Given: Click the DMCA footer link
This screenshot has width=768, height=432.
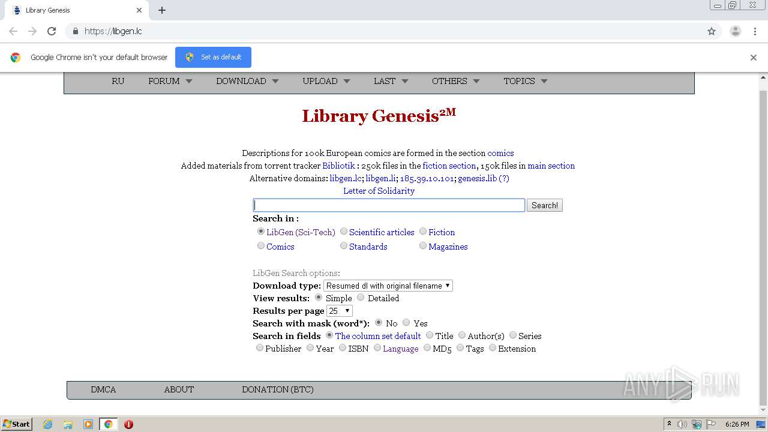Looking at the screenshot, I should pos(103,389).
